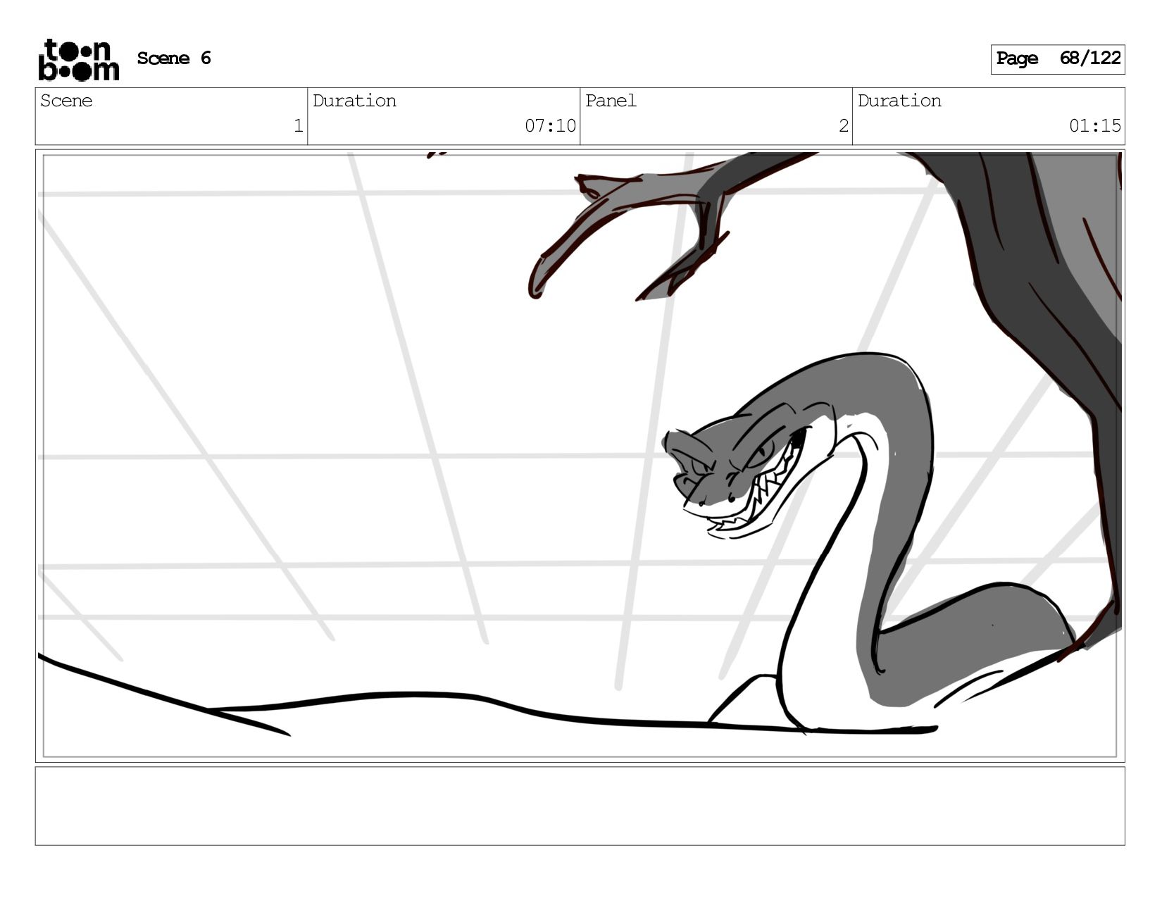Viewport: 1162px width, 898px height.
Task: Select the panel number value '2'
Action: point(843,126)
